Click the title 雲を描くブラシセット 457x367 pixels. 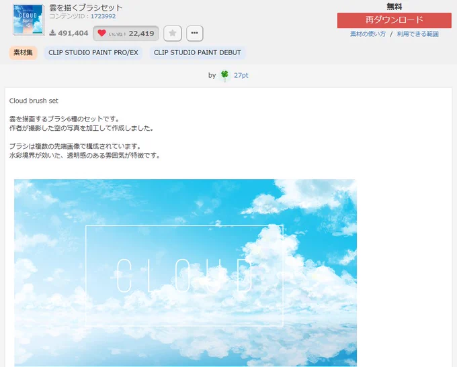(x=86, y=7)
